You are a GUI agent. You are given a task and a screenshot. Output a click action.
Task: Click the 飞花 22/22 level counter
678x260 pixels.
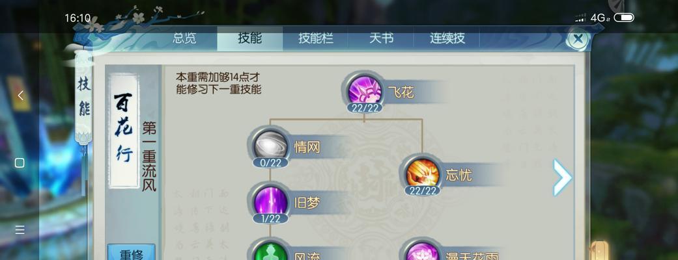[365, 107]
